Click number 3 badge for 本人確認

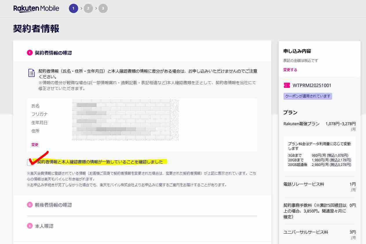point(30,226)
